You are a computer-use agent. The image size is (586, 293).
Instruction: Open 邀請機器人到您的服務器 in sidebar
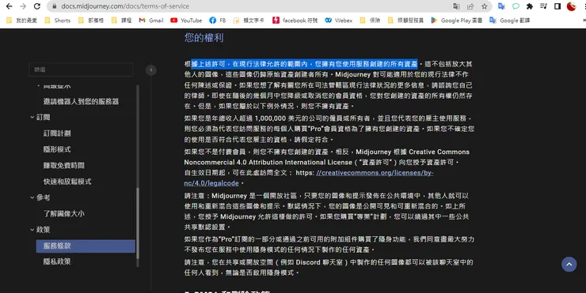(81, 101)
